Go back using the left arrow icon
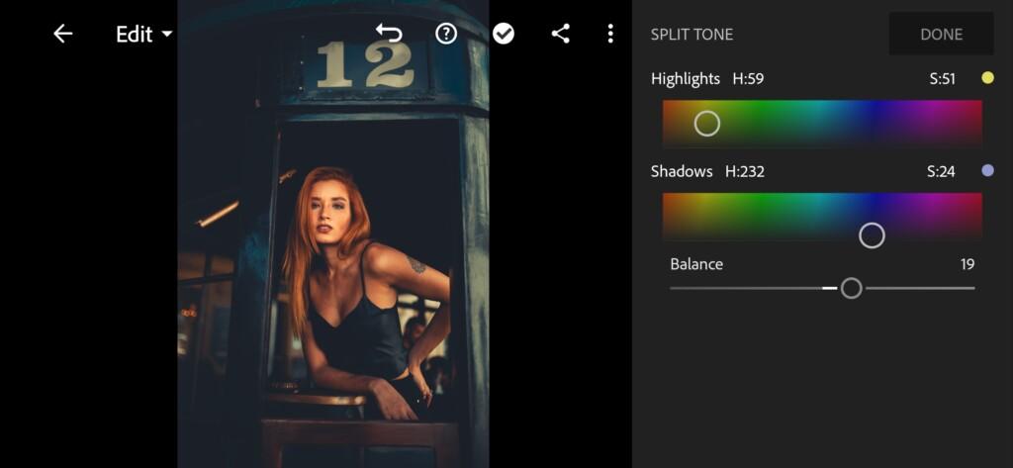1013x468 pixels. point(62,34)
